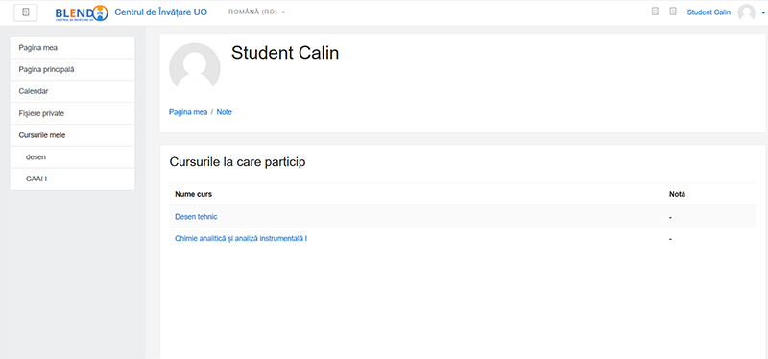Expand the ROMÂNĂ (RO) language dropdown
Viewport: 768px width, 359px height.
256,12
